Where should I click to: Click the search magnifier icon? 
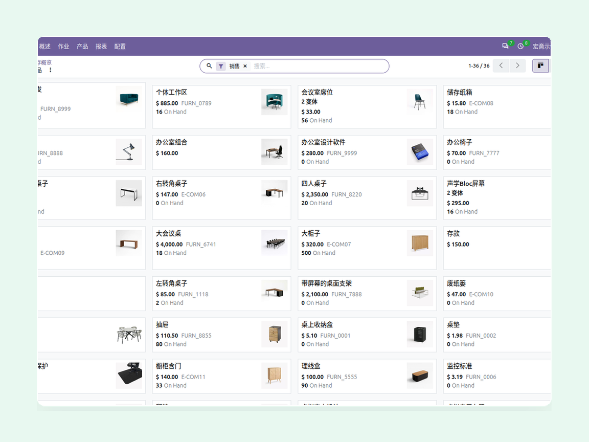tap(209, 66)
